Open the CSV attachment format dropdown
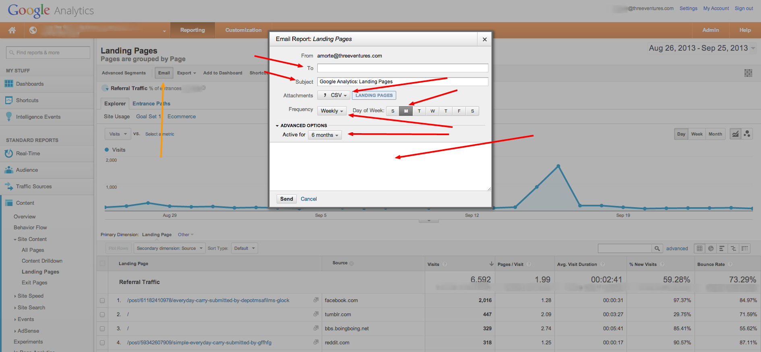The height and width of the screenshot is (352, 761). click(x=334, y=95)
